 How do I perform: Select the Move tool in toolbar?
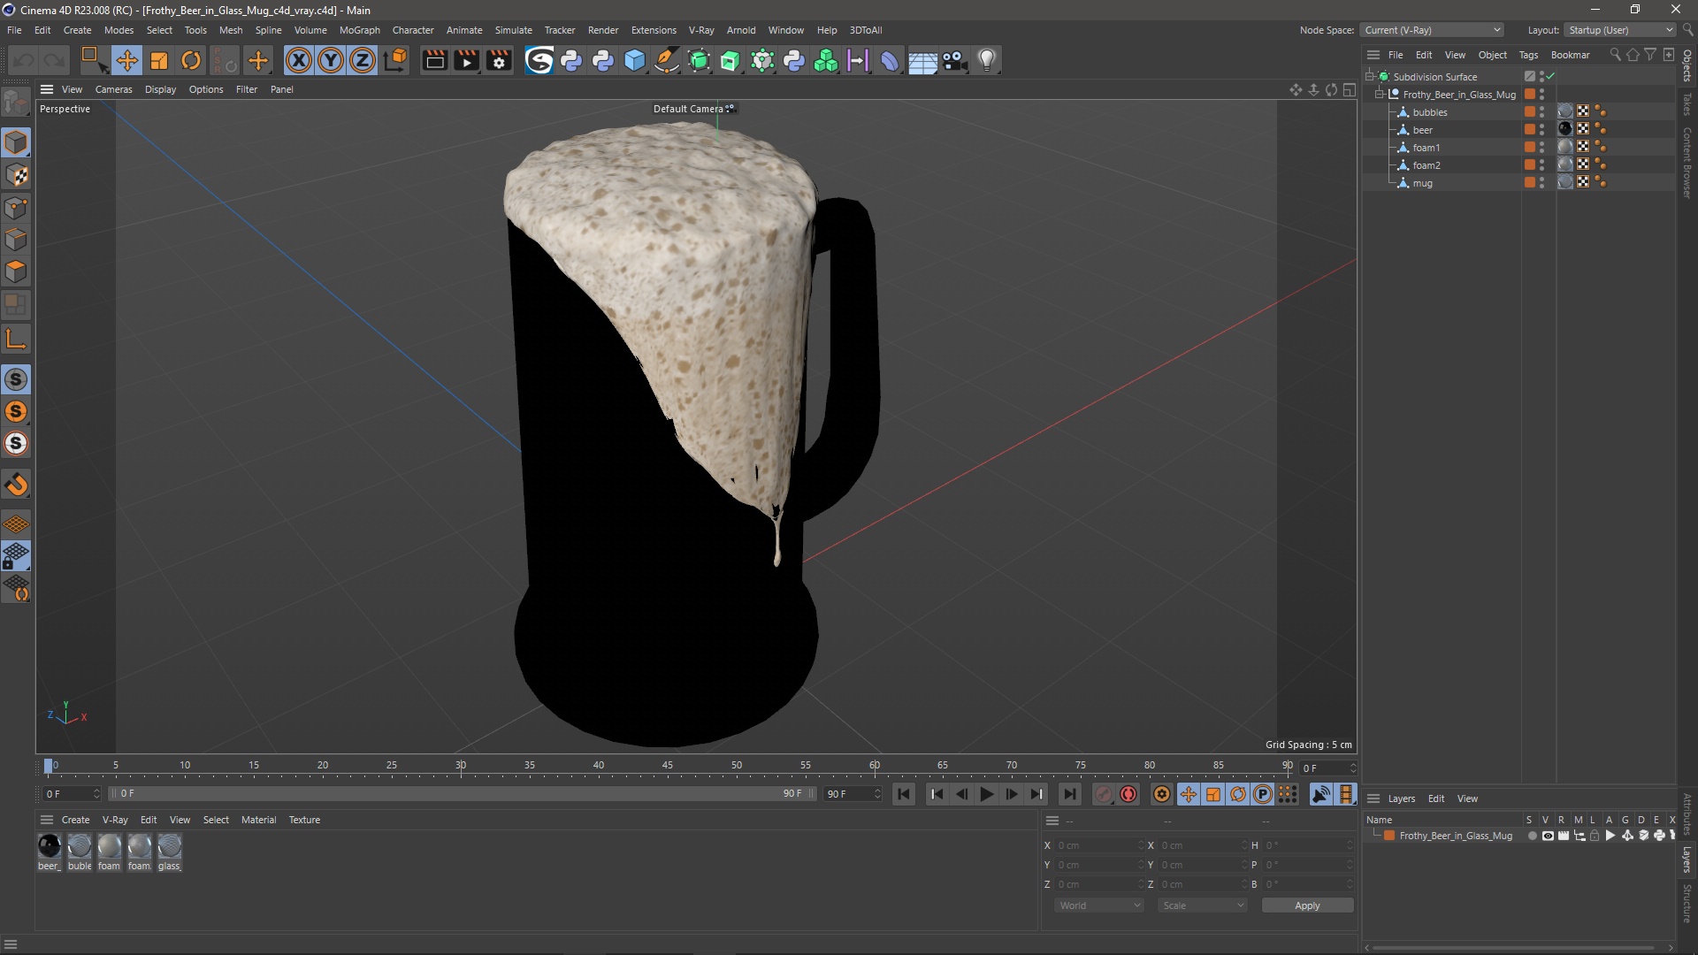(x=126, y=60)
